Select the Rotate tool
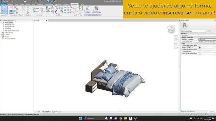 [57, 12]
